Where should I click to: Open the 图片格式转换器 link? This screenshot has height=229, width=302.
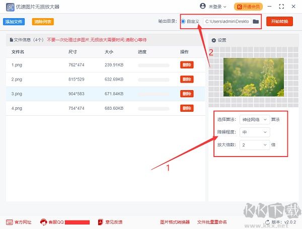[x=175, y=222]
